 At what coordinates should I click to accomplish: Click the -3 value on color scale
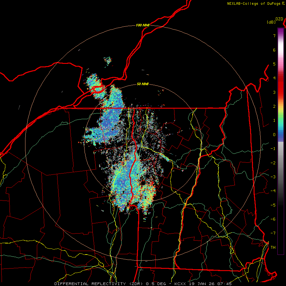click(x=273, y=177)
